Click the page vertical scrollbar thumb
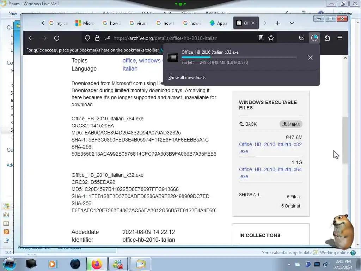The width and height of the screenshot is (361, 271). [345, 140]
